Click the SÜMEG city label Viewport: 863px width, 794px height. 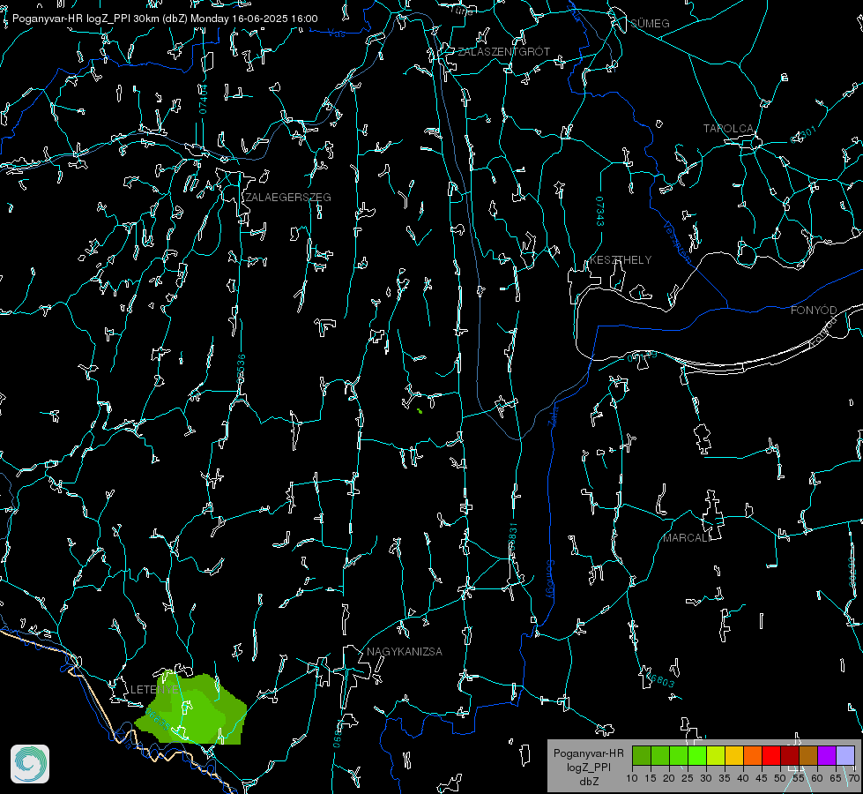tap(650, 23)
